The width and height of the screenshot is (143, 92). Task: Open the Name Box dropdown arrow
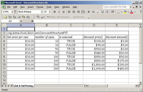[21, 21]
